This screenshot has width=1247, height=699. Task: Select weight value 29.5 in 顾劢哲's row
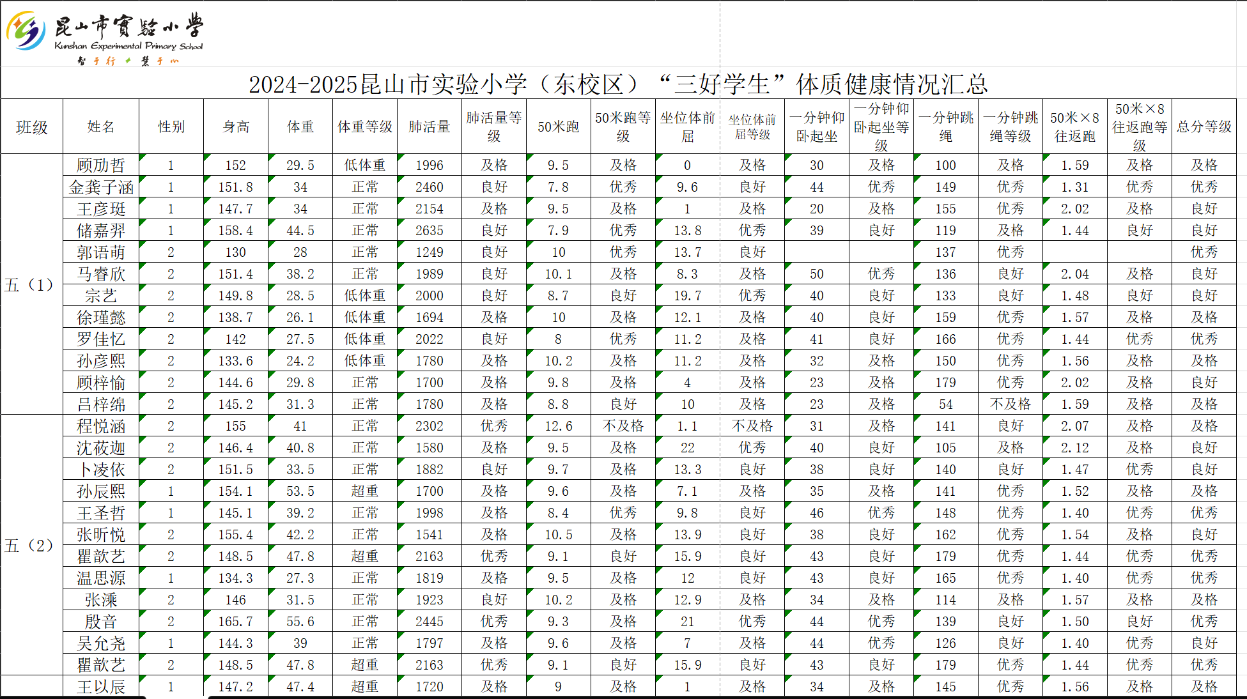(300, 165)
